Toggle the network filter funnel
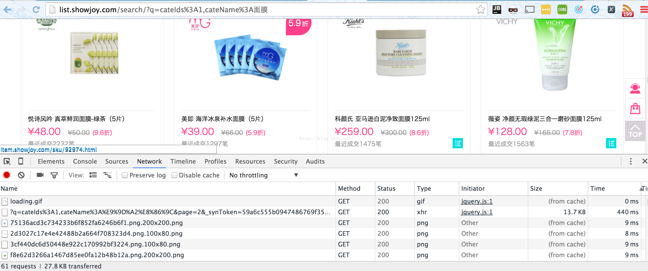The image size is (648, 271). (54, 175)
